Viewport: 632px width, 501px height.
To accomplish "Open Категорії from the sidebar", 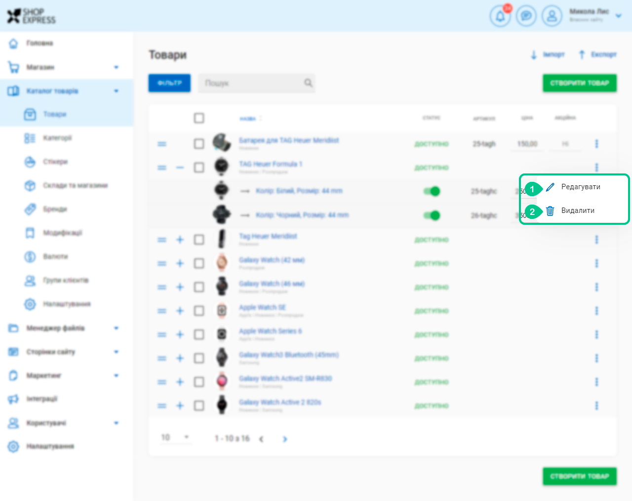I will [57, 138].
